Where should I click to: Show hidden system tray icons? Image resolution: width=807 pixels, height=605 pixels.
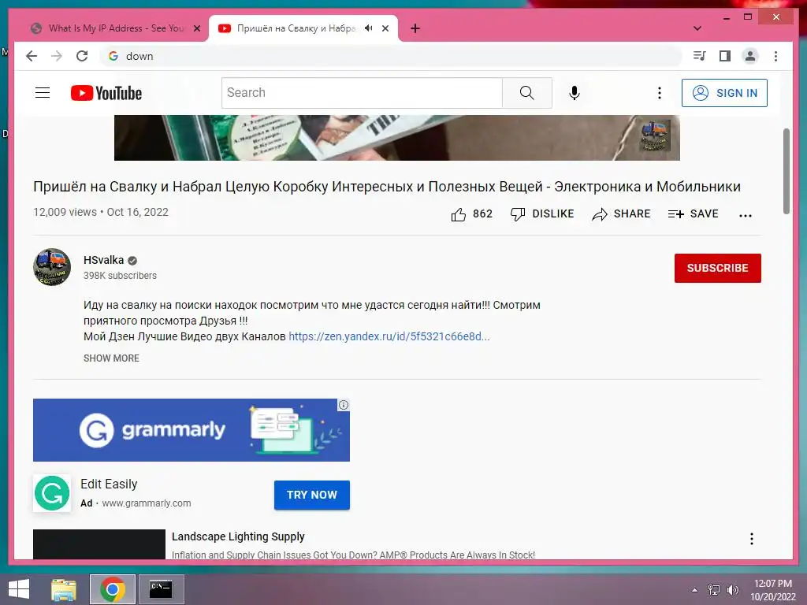tap(695, 589)
